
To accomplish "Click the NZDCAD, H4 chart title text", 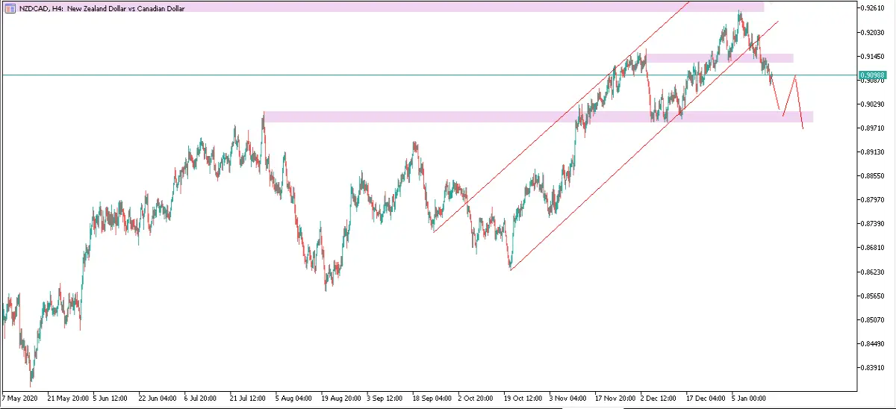I will (101, 8).
